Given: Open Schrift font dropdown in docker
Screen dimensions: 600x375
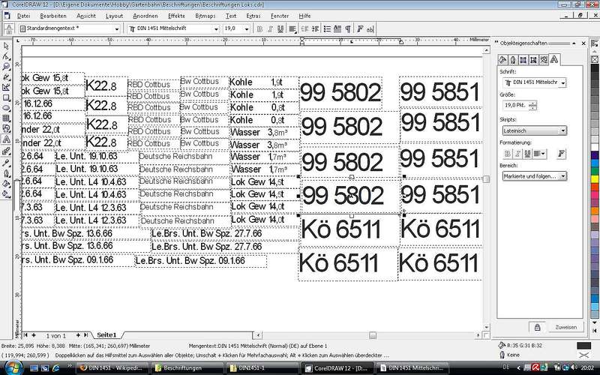Looking at the screenshot, I should (x=563, y=82).
